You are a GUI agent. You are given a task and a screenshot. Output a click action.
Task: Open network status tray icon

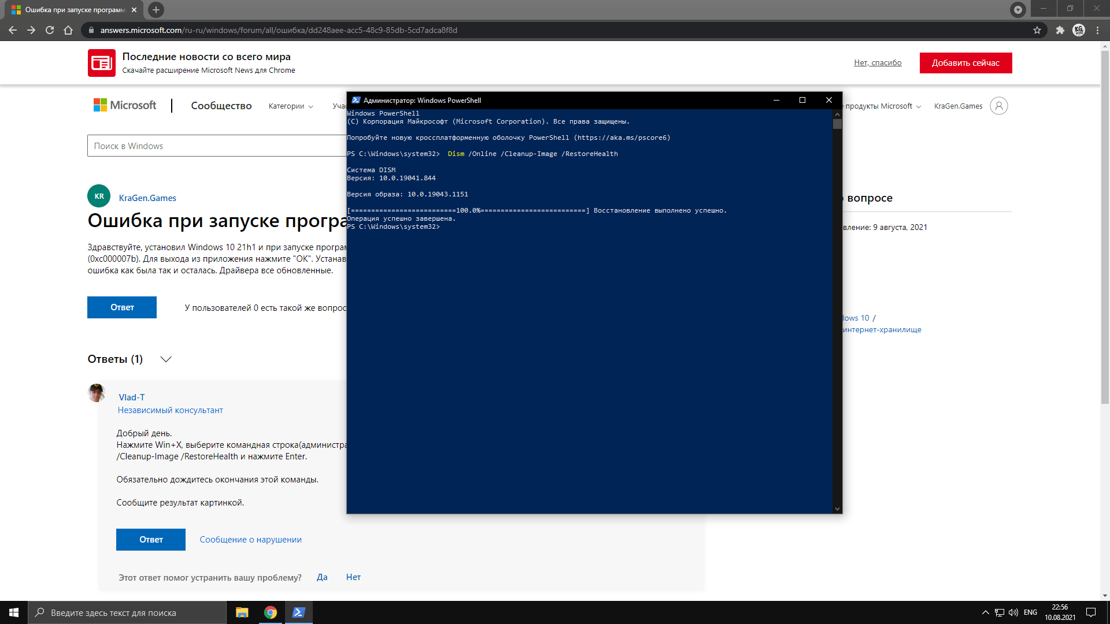1000,612
